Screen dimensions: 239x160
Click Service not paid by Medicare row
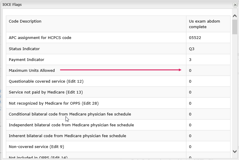tap(46, 92)
